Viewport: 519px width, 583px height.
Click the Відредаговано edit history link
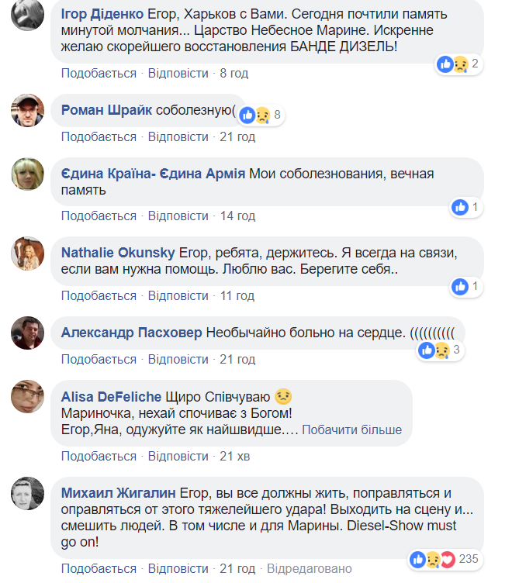point(309,569)
